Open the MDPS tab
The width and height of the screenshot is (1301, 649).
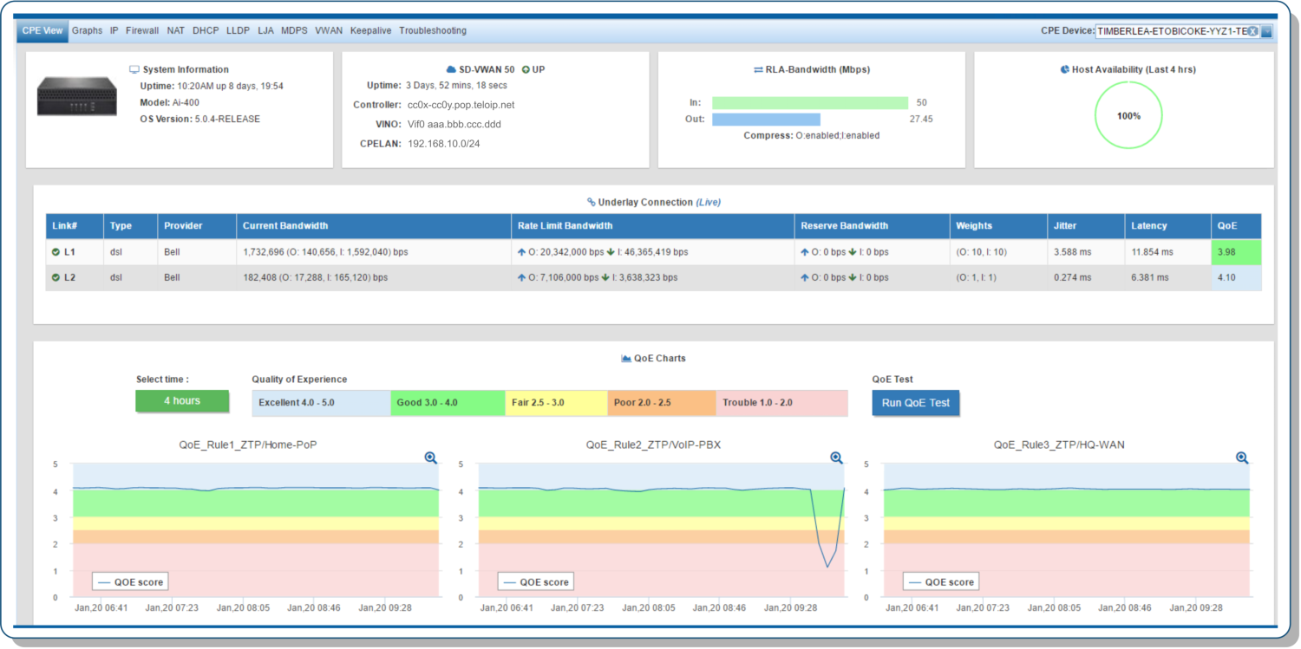tap(294, 30)
